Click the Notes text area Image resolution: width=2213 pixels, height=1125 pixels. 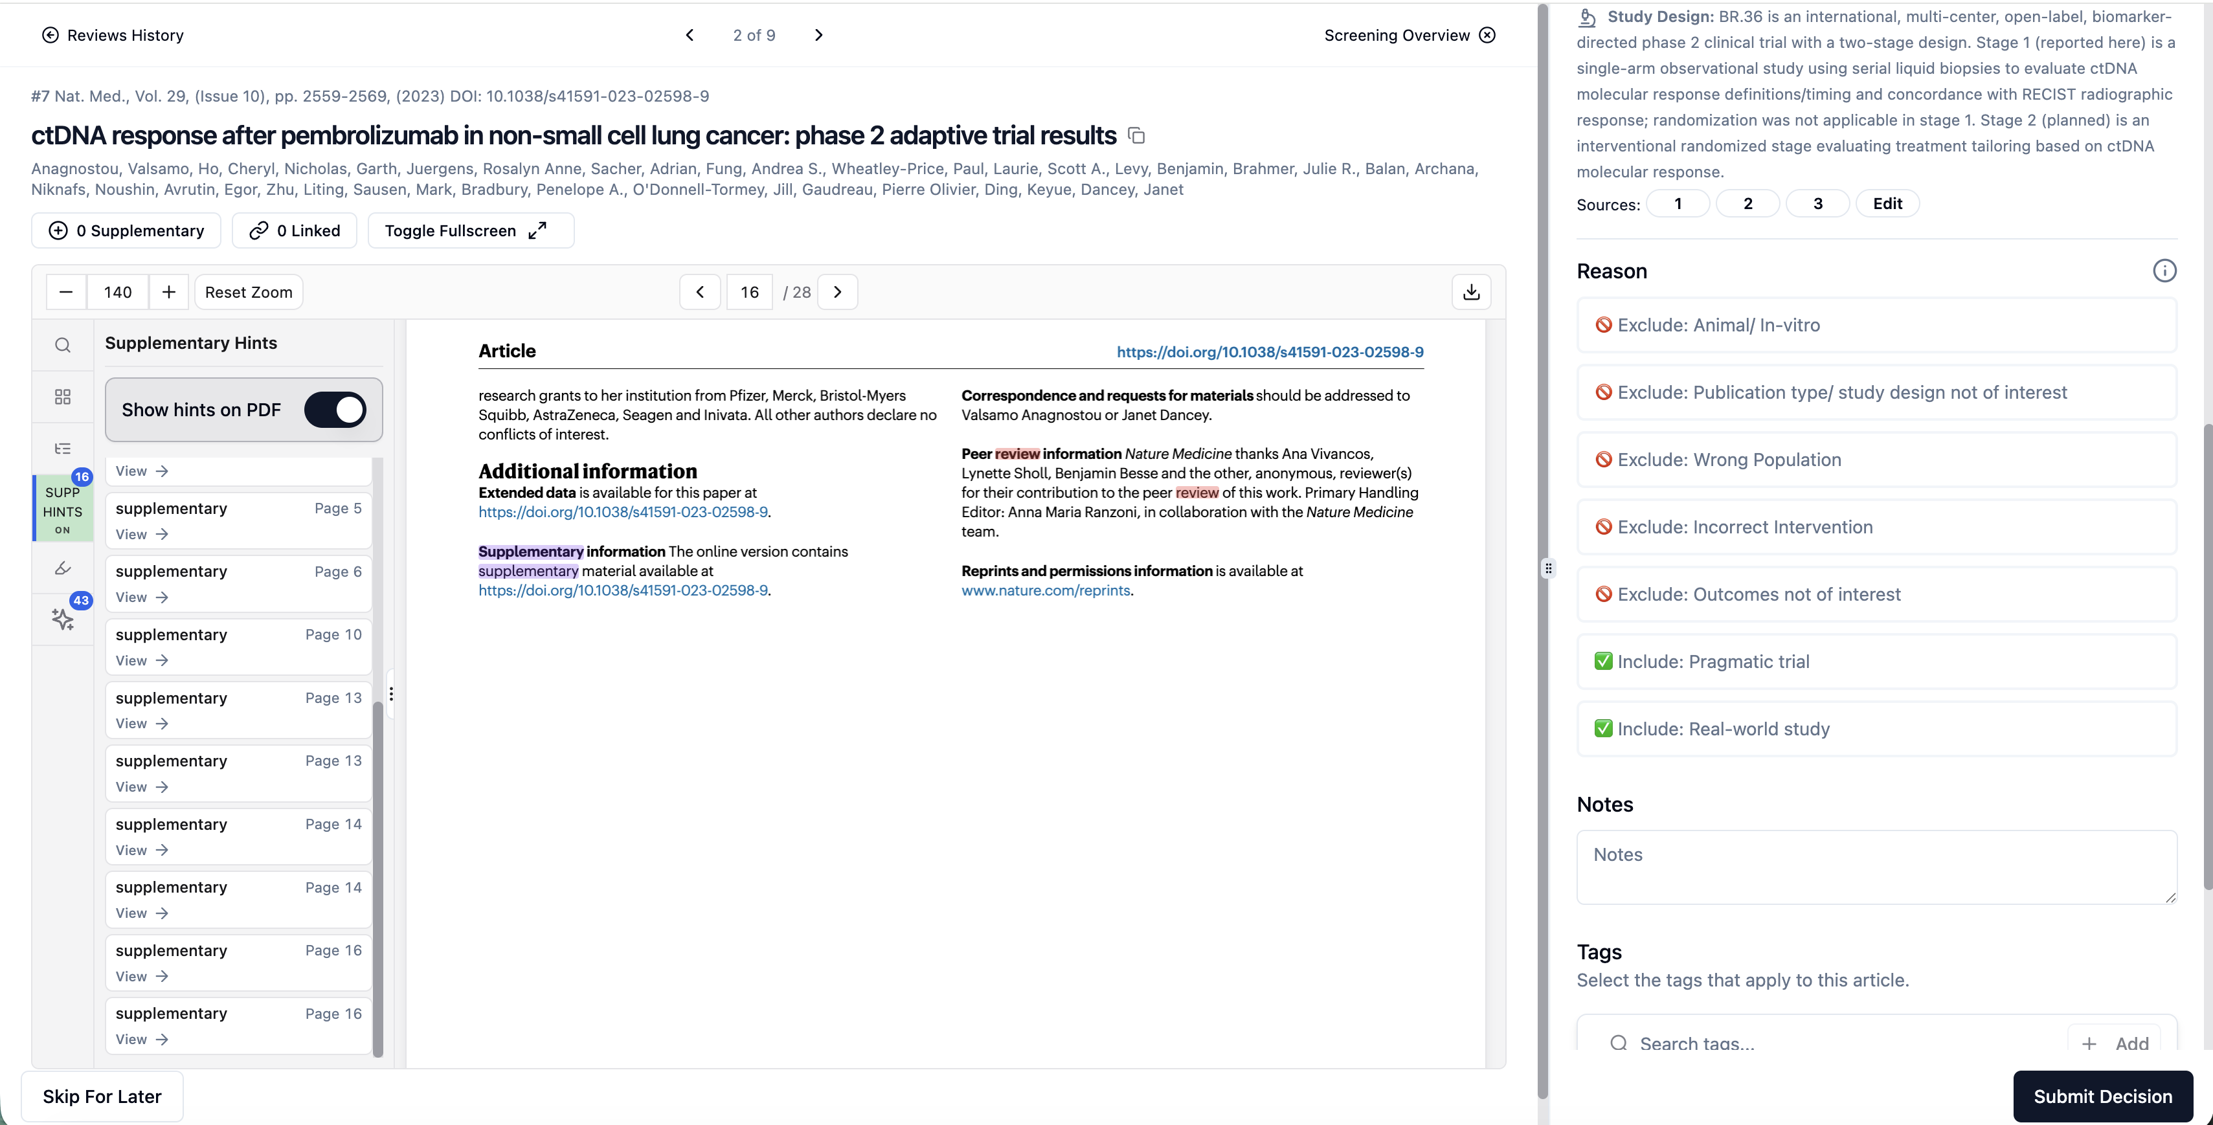point(1876,867)
